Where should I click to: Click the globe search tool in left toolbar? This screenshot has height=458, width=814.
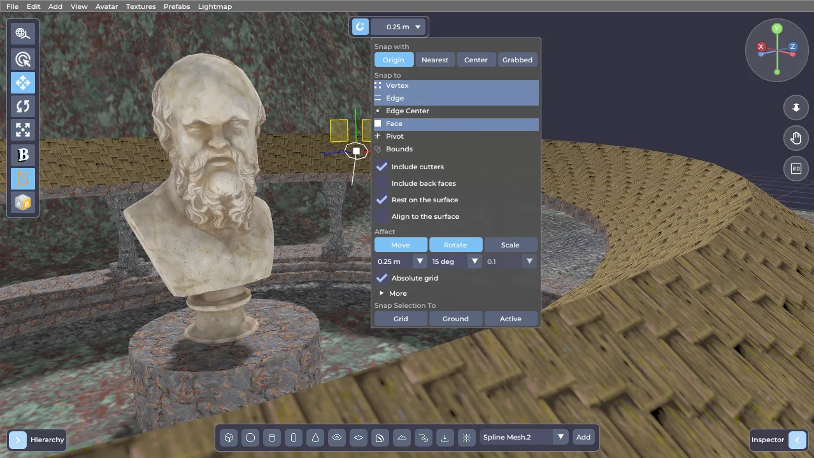(x=23, y=34)
